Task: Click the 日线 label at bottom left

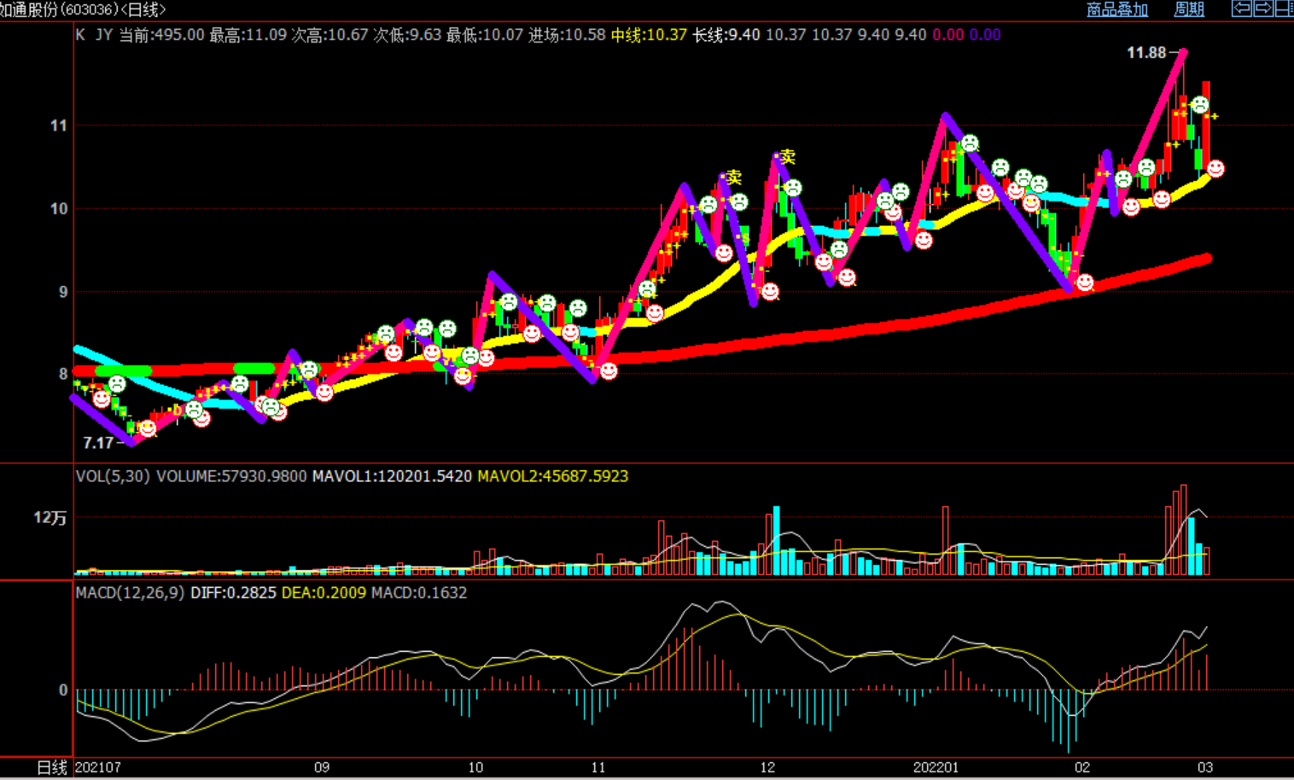Action: (52, 767)
